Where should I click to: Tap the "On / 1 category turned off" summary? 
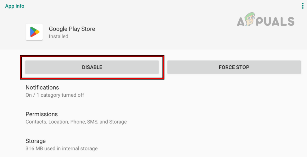tap(55, 95)
